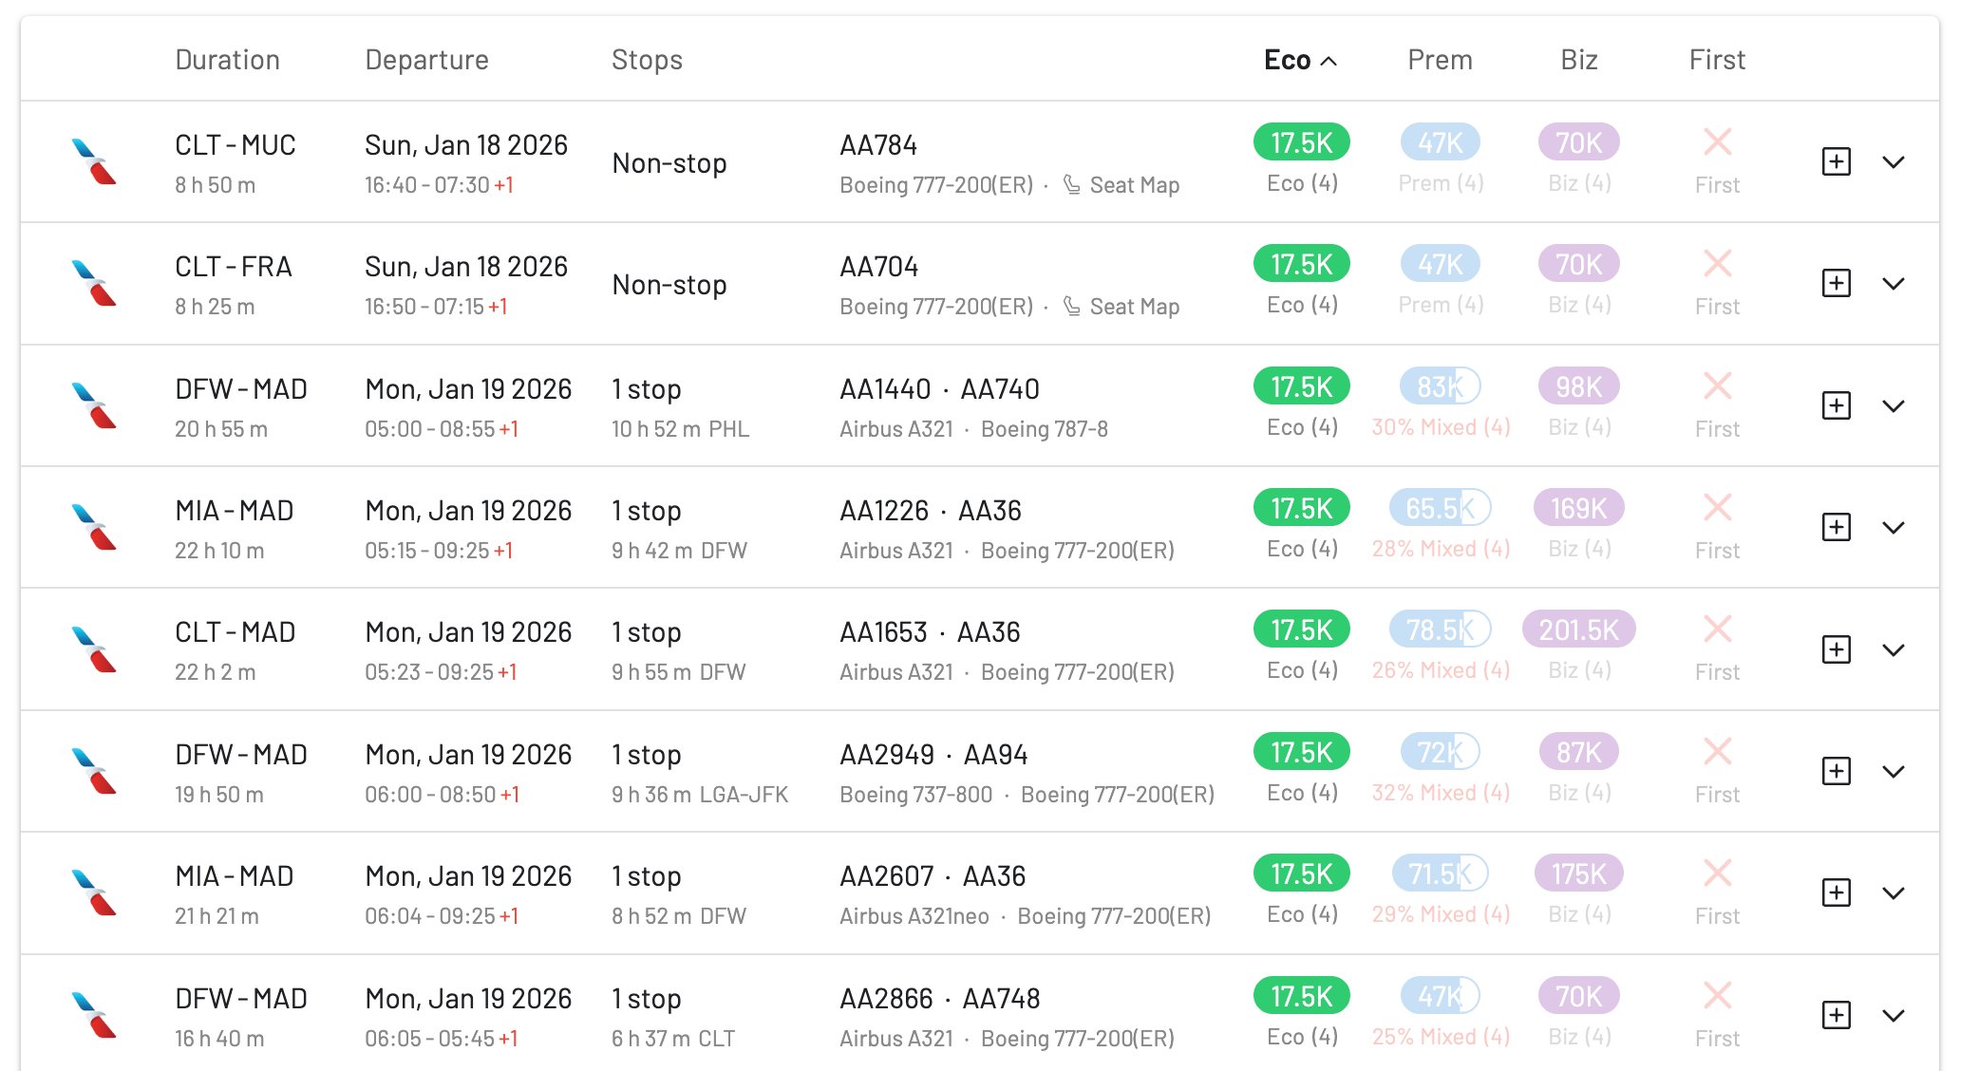The image size is (1979, 1071).
Task: Select the 17.5K Eco fare for AA704
Action: click(1300, 264)
